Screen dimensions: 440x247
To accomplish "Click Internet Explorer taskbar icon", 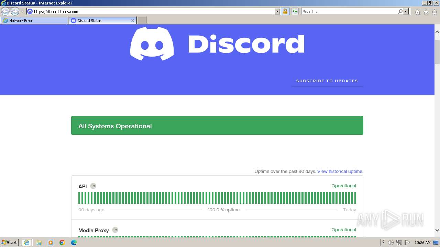I will pyautogui.click(x=26, y=243).
